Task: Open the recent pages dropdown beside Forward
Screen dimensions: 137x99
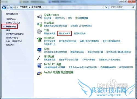Action: (x=12, y=7)
